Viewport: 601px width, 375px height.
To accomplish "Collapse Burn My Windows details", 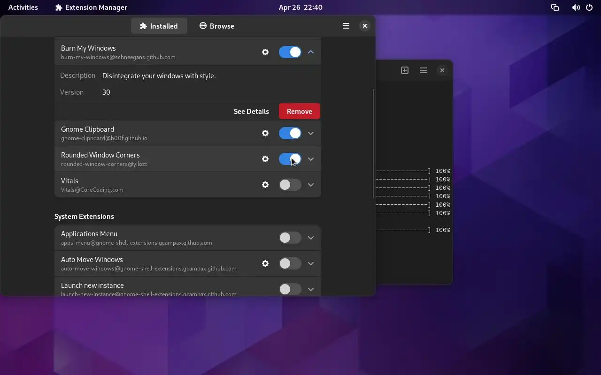I will click(x=311, y=52).
